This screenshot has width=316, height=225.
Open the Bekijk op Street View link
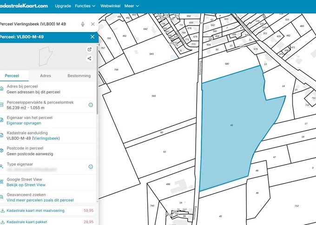[x=26, y=185]
